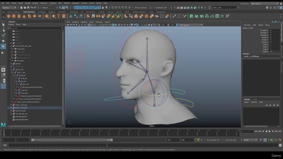
Task: Create a polygon torus from shelf
Action: click(29, 16)
